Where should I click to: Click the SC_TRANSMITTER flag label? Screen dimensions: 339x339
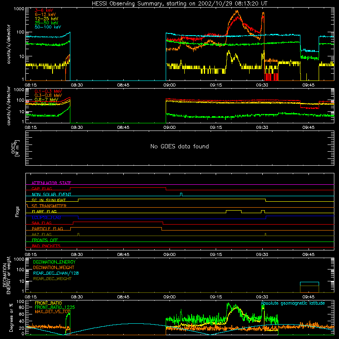(x=49, y=206)
